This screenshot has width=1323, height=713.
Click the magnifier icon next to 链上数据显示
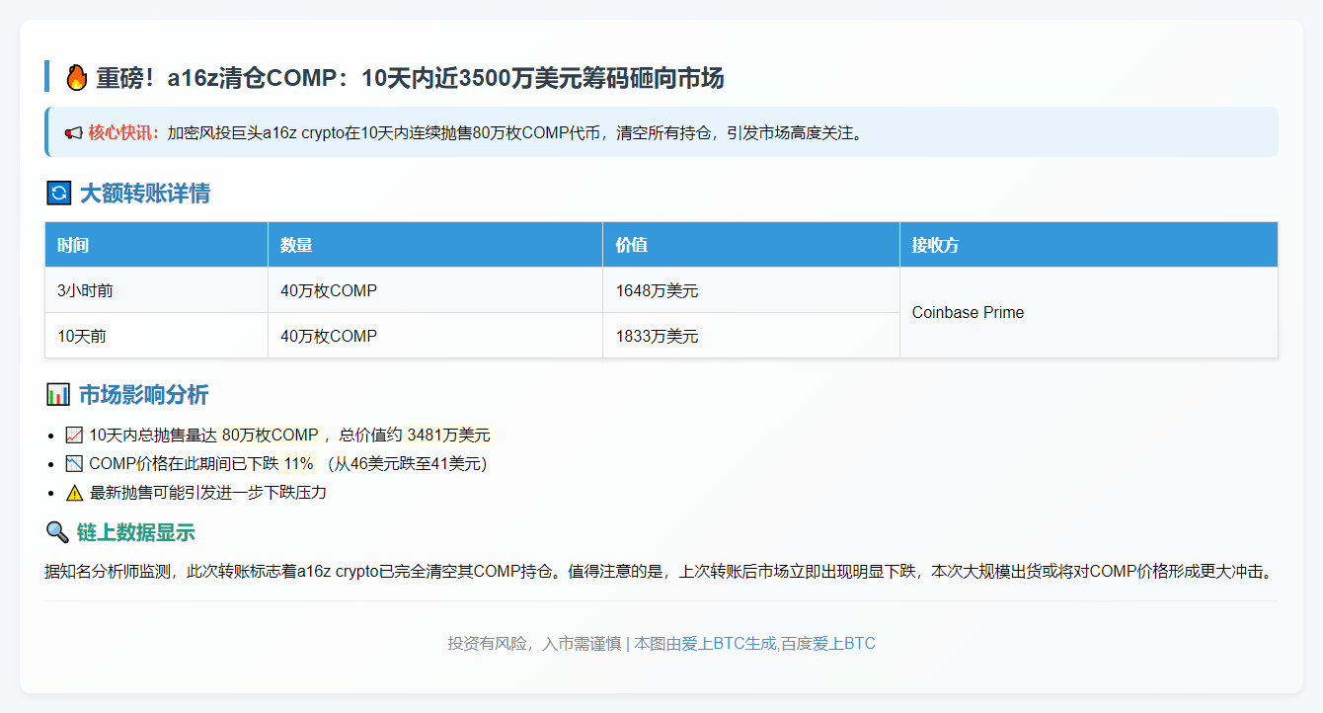click(x=57, y=532)
